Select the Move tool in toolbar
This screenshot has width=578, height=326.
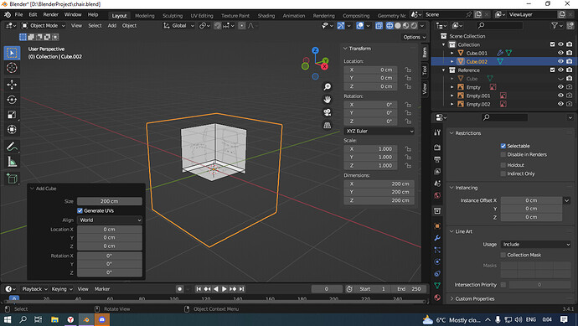coord(12,85)
